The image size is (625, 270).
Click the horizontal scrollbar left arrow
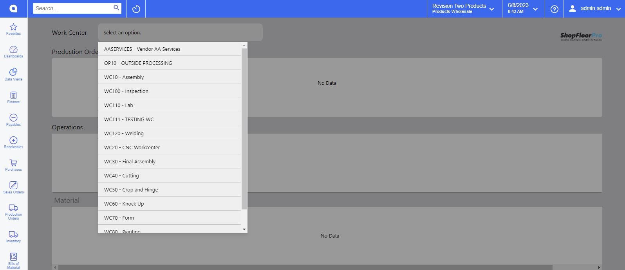click(55, 268)
